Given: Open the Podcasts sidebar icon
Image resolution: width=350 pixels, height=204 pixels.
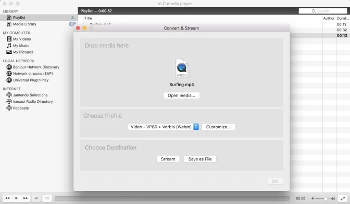Looking at the screenshot, I should (x=9, y=108).
